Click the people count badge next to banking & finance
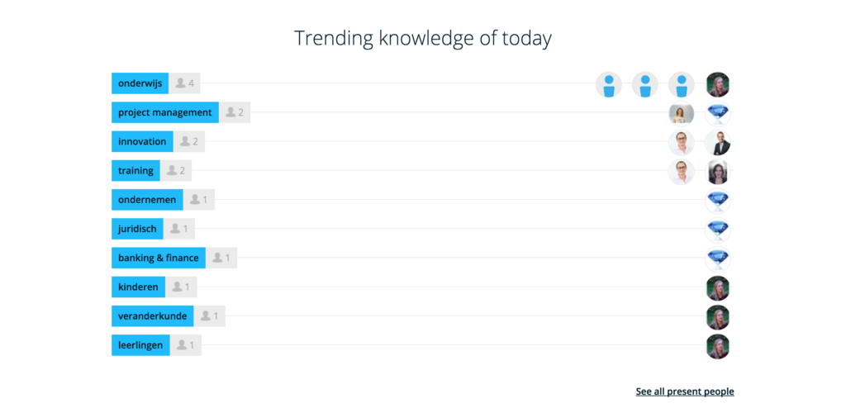This screenshot has width=846, height=408. [x=221, y=258]
